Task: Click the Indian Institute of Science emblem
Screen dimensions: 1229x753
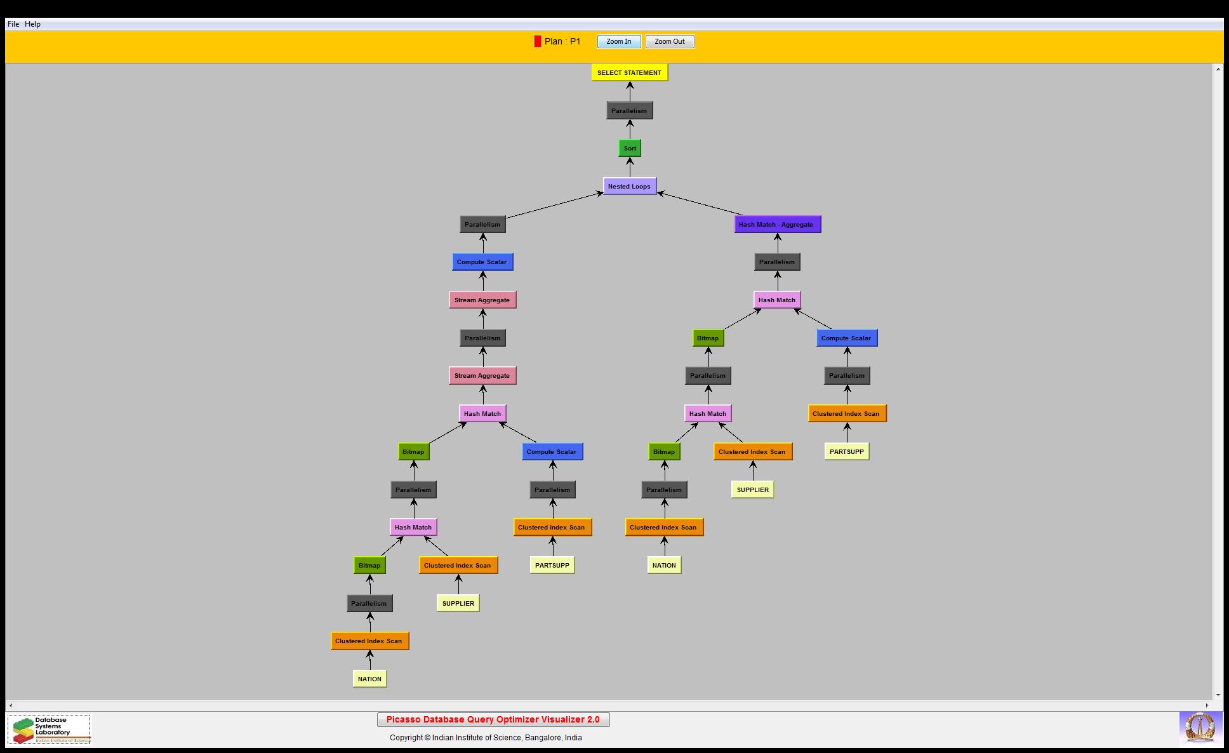Action: [x=1200, y=728]
